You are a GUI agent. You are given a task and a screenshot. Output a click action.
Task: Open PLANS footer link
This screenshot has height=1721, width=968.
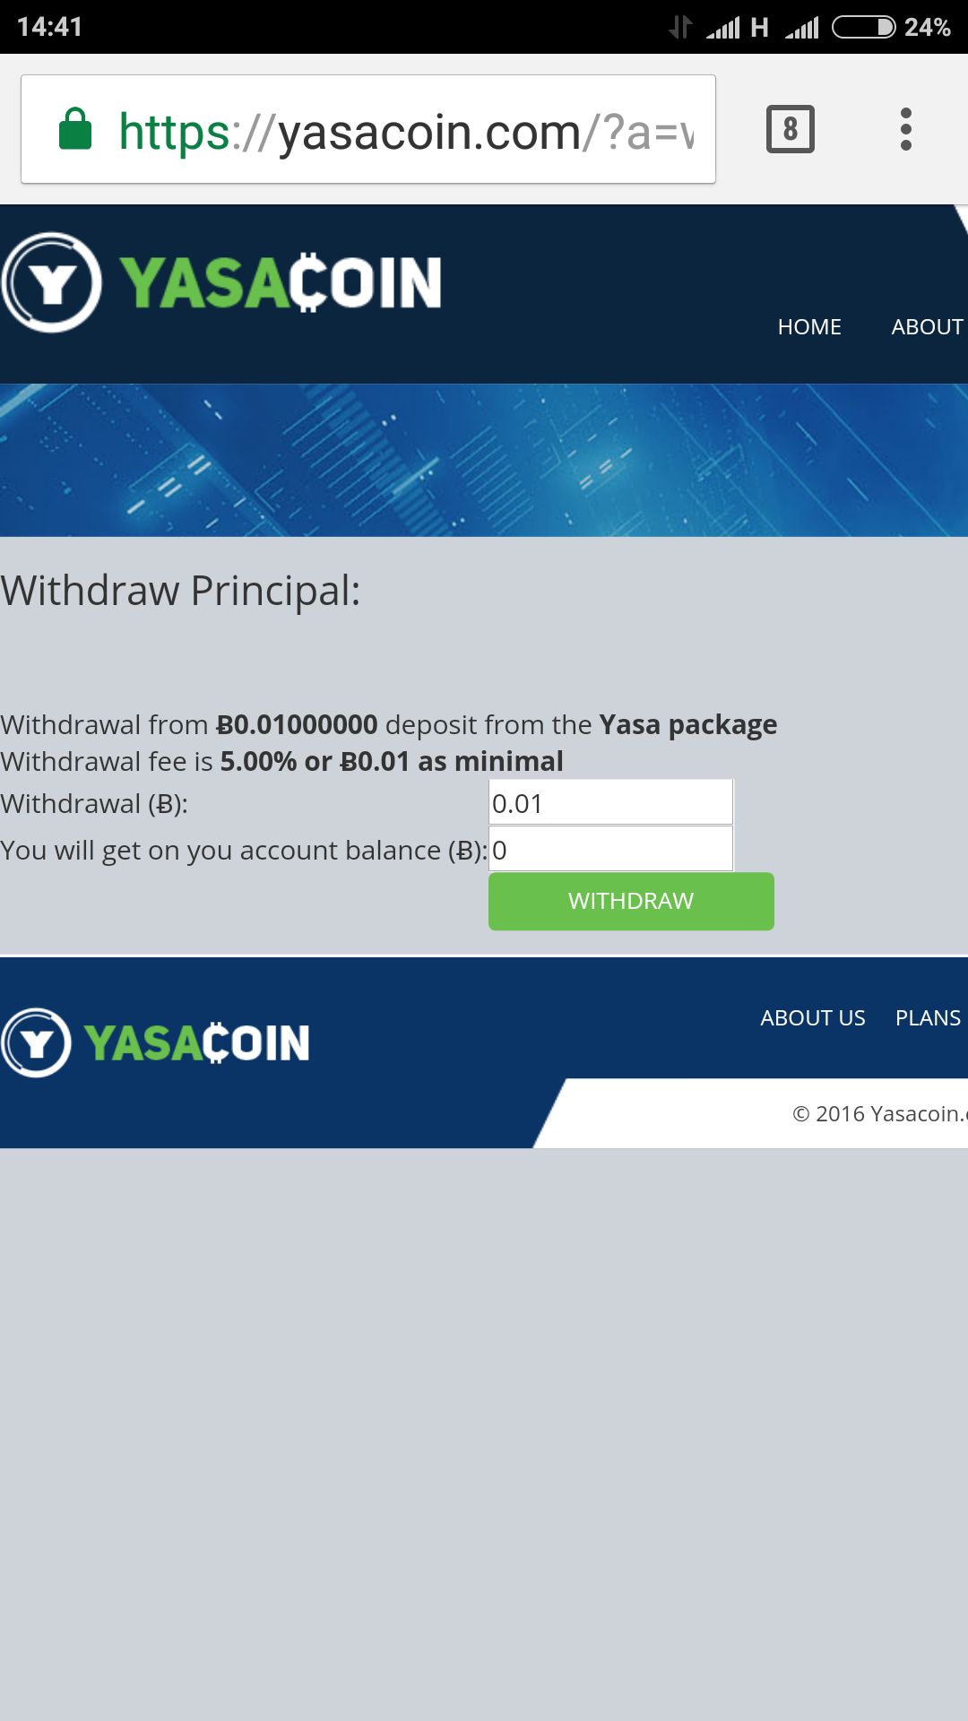coord(928,1018)
